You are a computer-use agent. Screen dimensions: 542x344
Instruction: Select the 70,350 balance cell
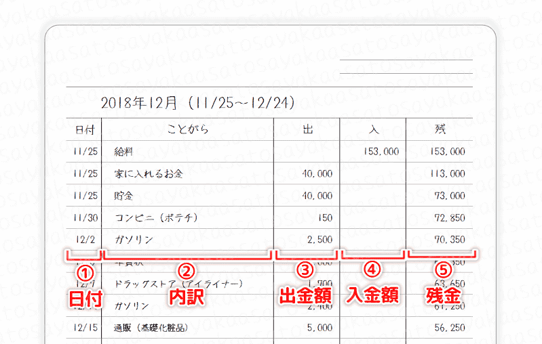(450, 240)
